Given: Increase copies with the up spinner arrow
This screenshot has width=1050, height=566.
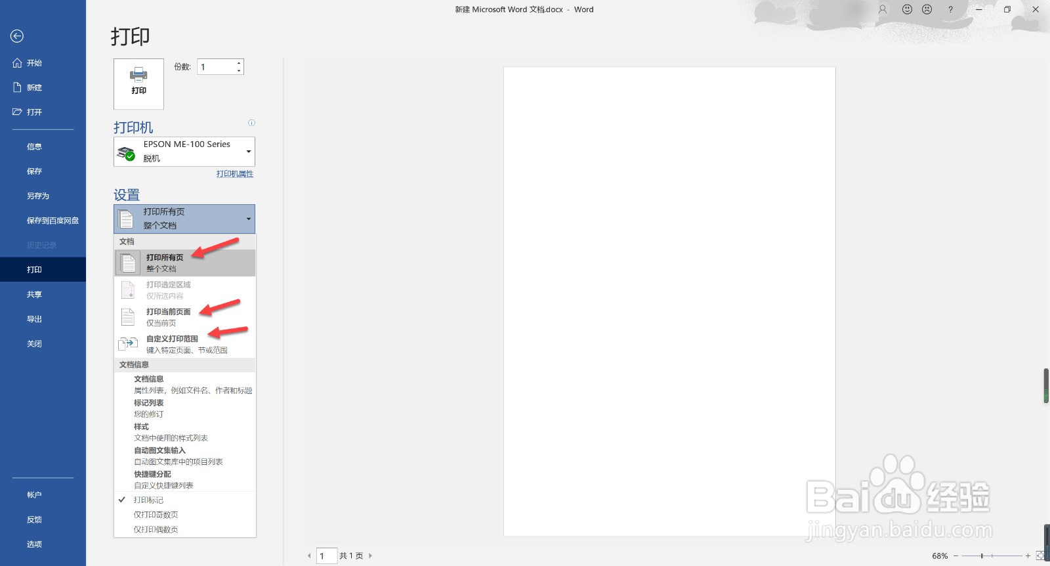Looking at the screenshot, I should [x=239, y=63].
